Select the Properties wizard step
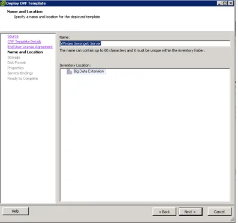This screenshot has height=223, width=238. pos(16,68)
